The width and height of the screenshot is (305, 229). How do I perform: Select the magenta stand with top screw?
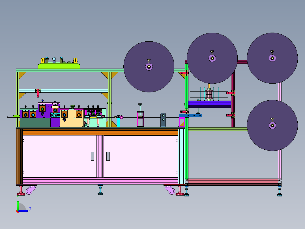(140, 119)
